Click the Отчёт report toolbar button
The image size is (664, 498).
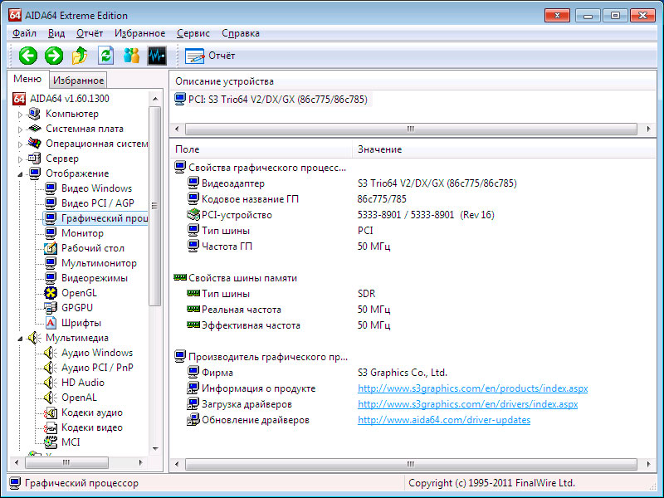[x=211, y=56]
